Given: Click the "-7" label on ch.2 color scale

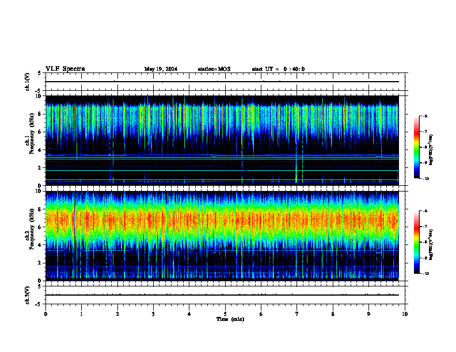Looking at the screenshot, I should (425, 227).
